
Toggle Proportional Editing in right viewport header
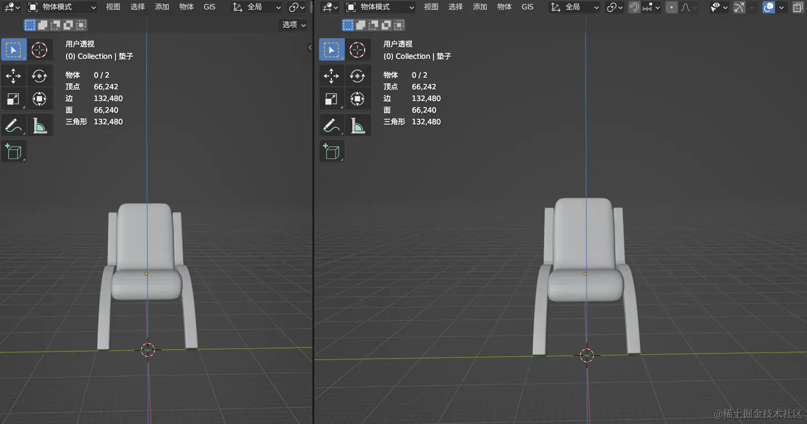(672, 7)
